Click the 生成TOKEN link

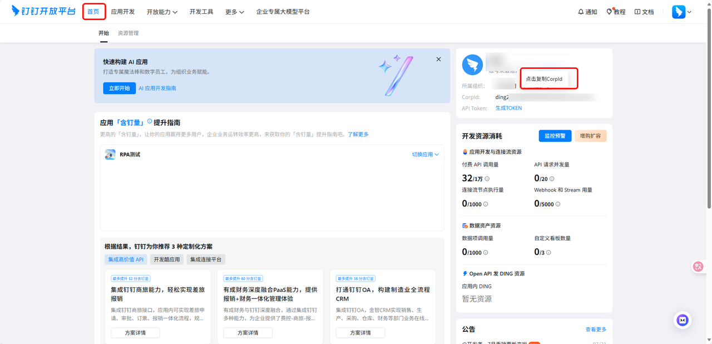508,107
